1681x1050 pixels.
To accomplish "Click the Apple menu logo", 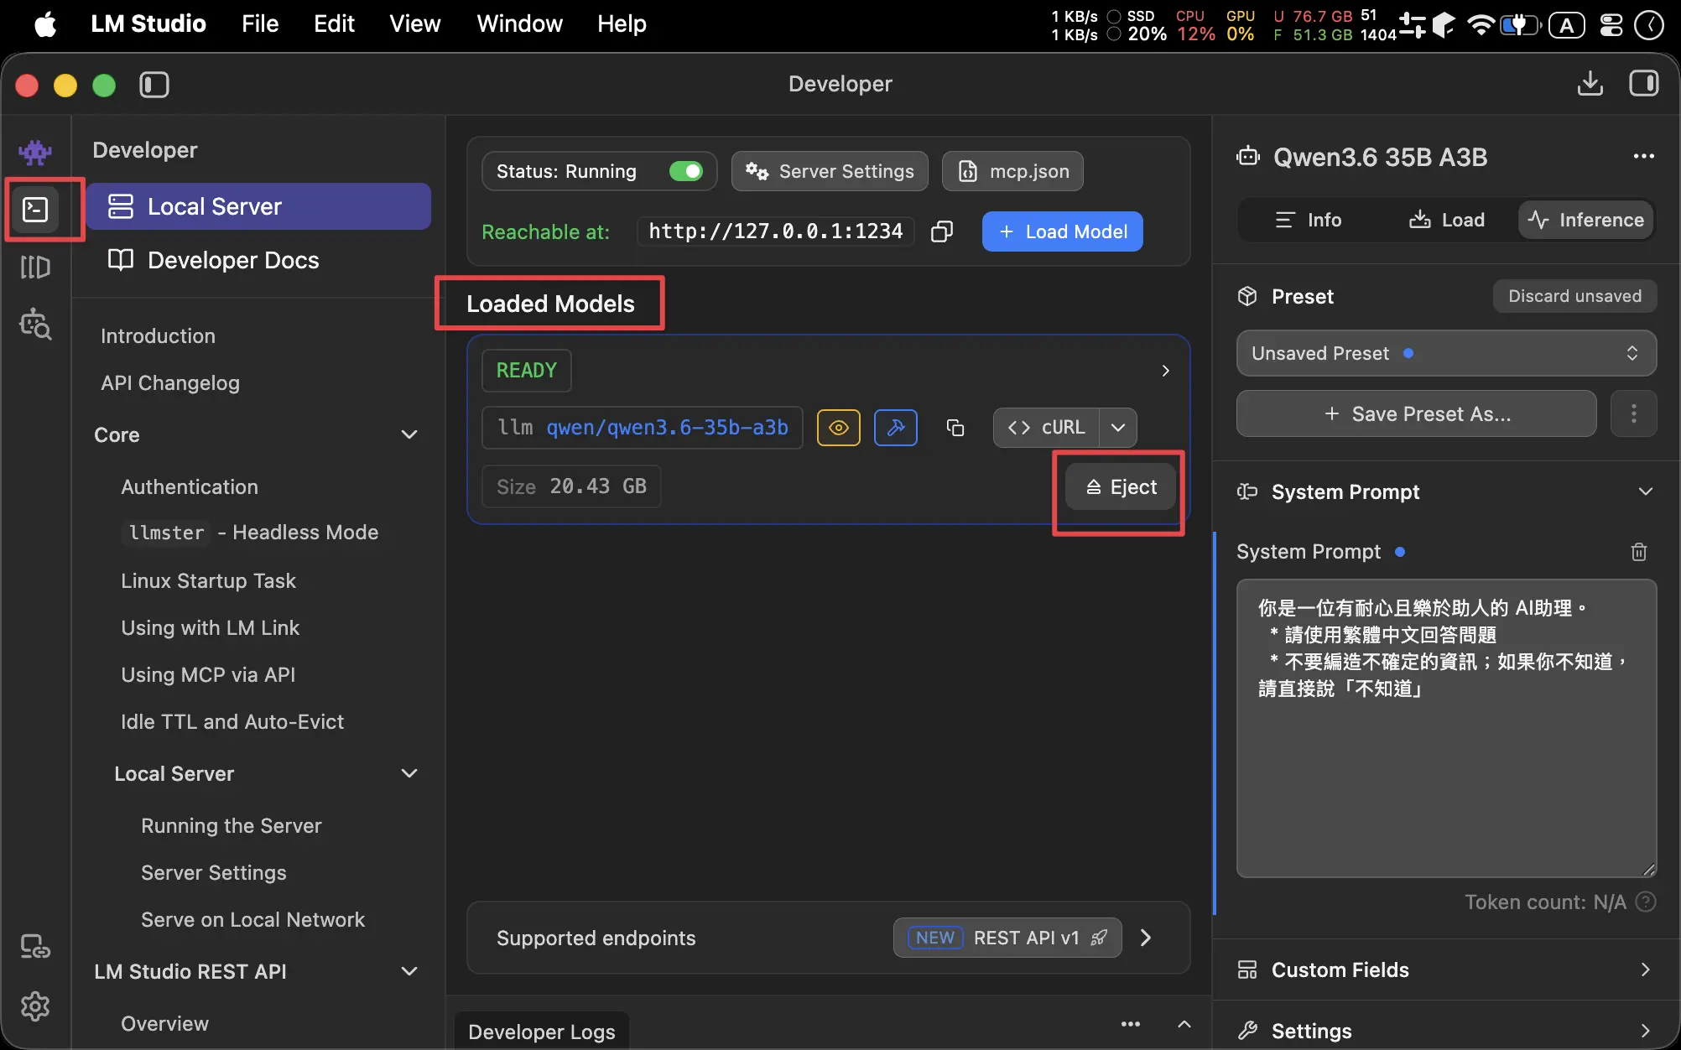I will pyautogui.click(x=45, y=24).
